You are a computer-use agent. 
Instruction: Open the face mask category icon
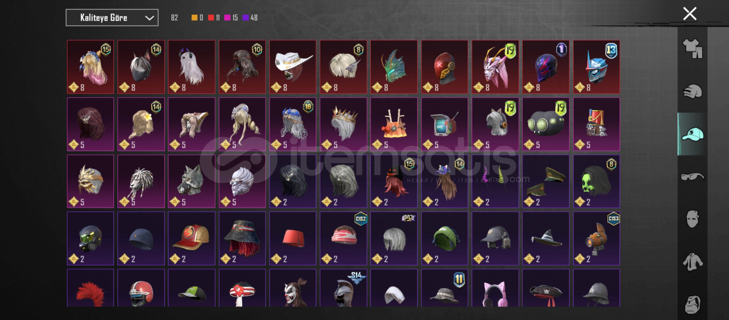692,219
